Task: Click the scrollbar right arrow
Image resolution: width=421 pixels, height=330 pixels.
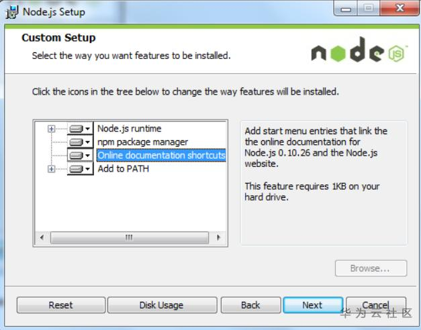Action: click(x=218, y=237)
